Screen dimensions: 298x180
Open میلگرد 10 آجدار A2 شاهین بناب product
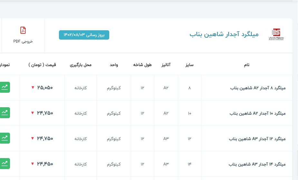[x=257, y=113]
